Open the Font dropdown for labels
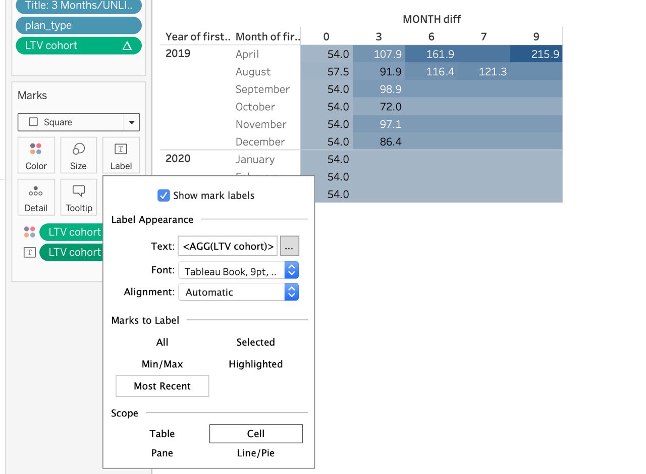646x474 pixels. pos(239,270)
